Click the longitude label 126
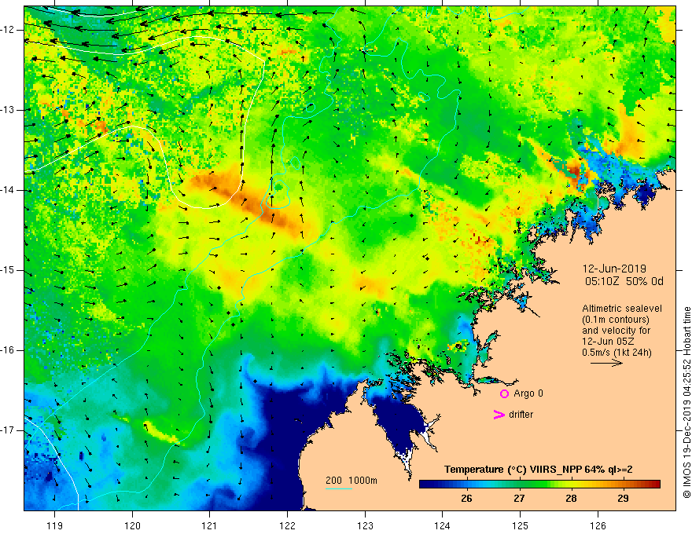 (598, 525)
